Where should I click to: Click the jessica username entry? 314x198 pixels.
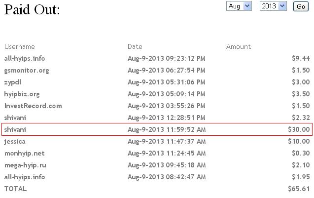[x=15, y=141]
